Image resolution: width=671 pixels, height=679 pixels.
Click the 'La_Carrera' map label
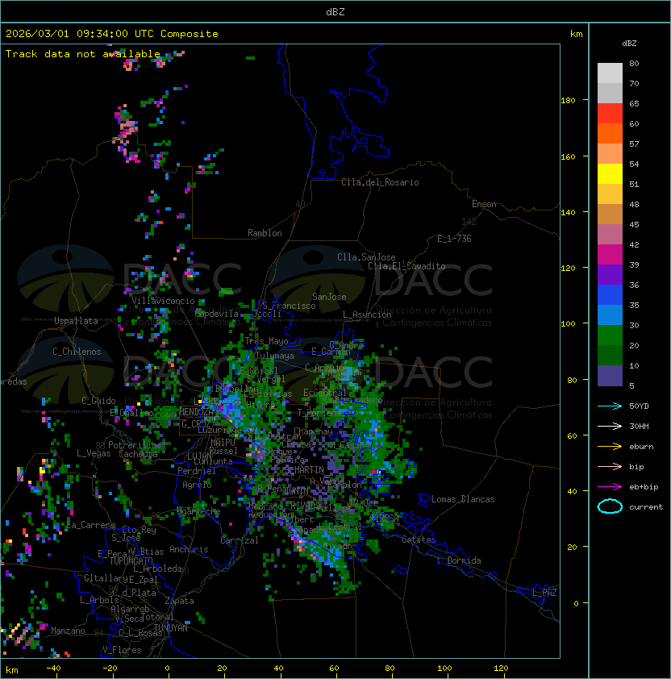(90, 525)
